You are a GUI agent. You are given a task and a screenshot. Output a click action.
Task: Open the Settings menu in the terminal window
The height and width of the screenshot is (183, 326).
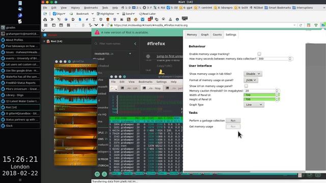coord(161,82)
